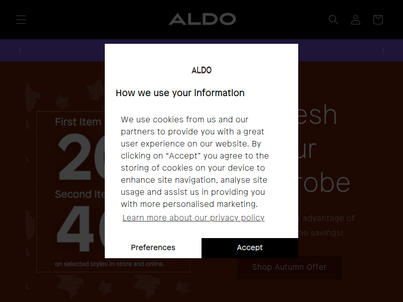403x302 pixels.
Task: Click the 'Second Item' discount label
Action: (x=80, y=194)
